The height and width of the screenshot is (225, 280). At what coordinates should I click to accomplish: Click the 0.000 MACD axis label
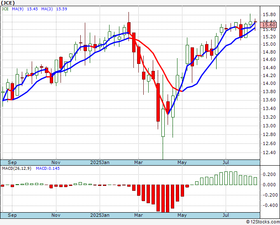(269, 185)
